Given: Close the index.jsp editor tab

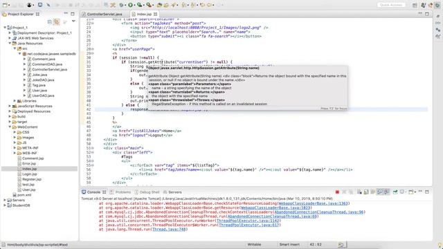Looking at the screenshot, I should (155, 14).
